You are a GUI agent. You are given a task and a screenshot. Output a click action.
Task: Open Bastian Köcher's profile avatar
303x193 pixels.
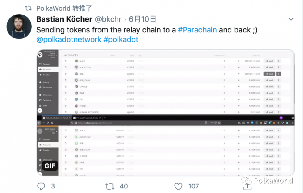tap(19, 27)
